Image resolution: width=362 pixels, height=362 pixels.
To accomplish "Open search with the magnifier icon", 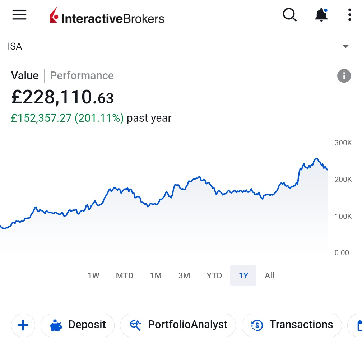I will pos(290,15).
